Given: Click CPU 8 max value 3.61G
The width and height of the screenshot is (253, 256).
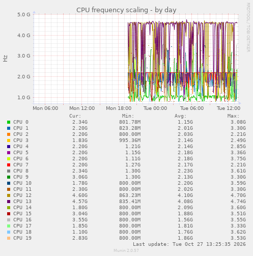Looking at the screenshot, I should [x=238, y=171].
